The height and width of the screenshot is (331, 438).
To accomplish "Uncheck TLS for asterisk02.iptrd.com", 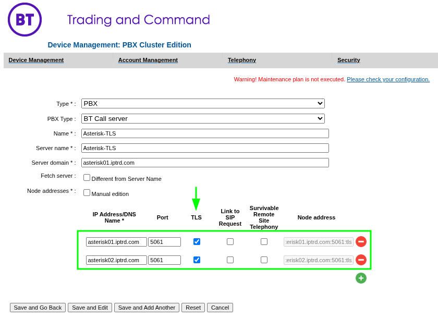I will 197,260.
